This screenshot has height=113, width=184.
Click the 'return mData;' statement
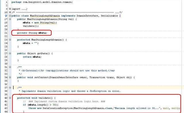click(x=32, y=57)
